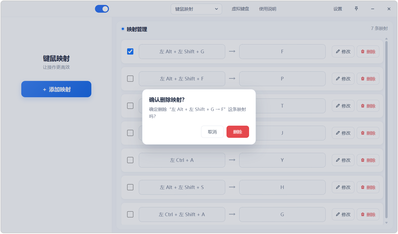Click 删除 in the row mapped to Y

[x=368, y=160]
